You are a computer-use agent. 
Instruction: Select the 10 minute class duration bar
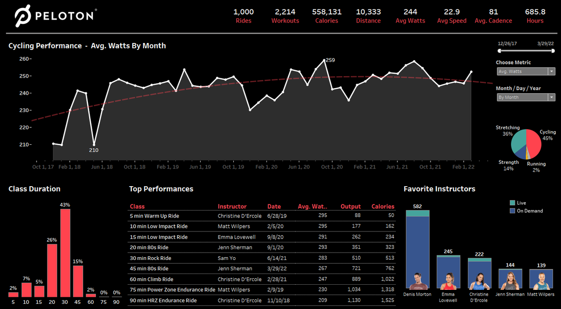(x=27, y=290)
